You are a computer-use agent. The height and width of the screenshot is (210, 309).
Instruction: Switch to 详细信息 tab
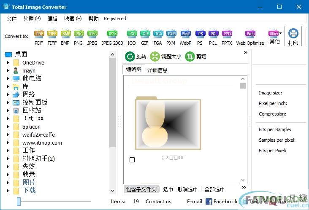tap(157, 70)
